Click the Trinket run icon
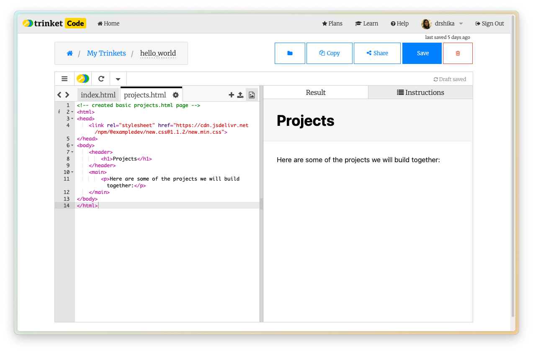Image resolution: width=533 pixels, height=352 pixels. [83, 79]
